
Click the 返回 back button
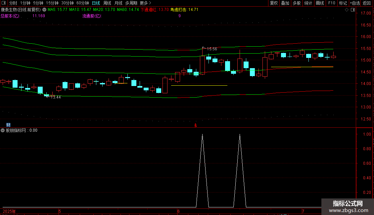[367, 3]
